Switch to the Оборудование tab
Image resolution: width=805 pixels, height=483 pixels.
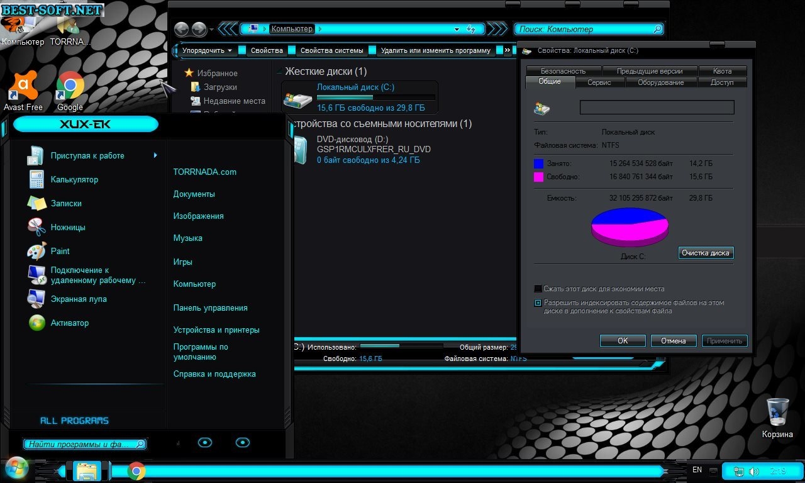(x=660, y=82)
